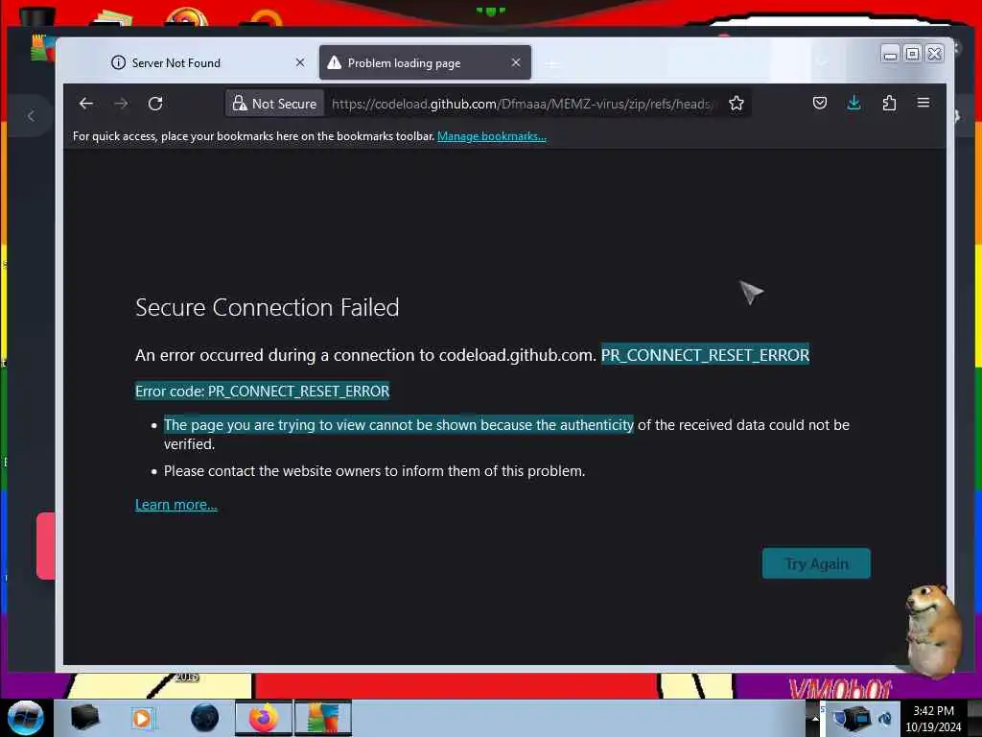This screenshot has width=982, height=737.
Task: Select the Problem loading page tab
Action: click(x=425, y=62)
